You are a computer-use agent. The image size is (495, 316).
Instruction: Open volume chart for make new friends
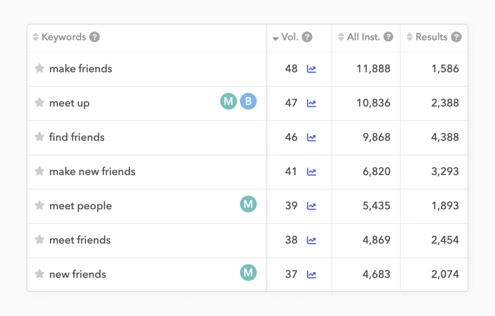tap(311, 172)
